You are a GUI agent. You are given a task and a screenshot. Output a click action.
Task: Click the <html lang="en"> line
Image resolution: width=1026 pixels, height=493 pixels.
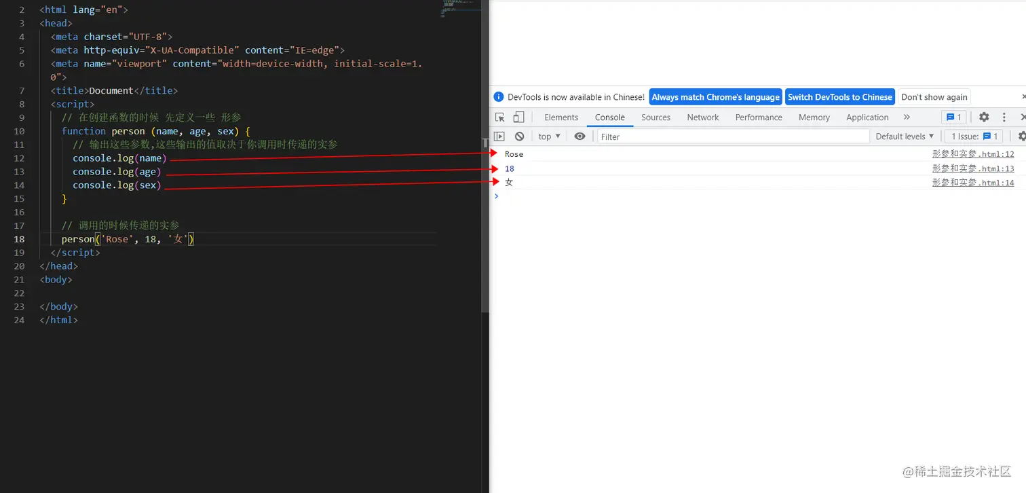(83, 10)
